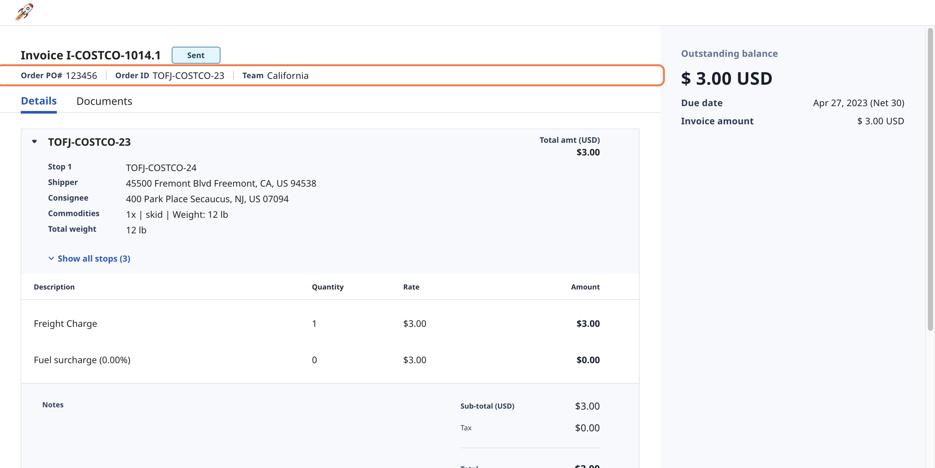Select Order ID value TOFJ-COSTCO-23 in header

188,76
